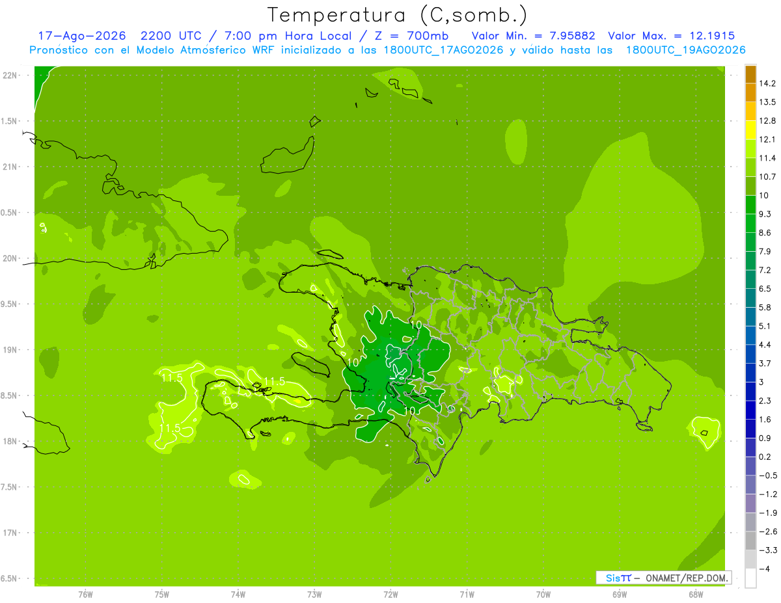Click the '5.1' colorbar label

tap(765, 326)
